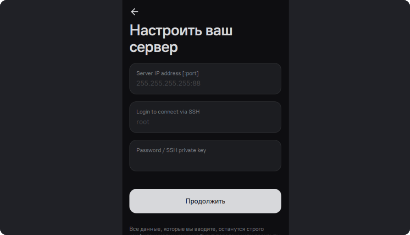Image resolution: width=410 pixels, height=235 pixels.
Task: Click the gap between password field and Продолжить
Action: [205, 180]
